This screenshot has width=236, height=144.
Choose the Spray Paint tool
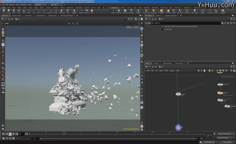(62, 11)
